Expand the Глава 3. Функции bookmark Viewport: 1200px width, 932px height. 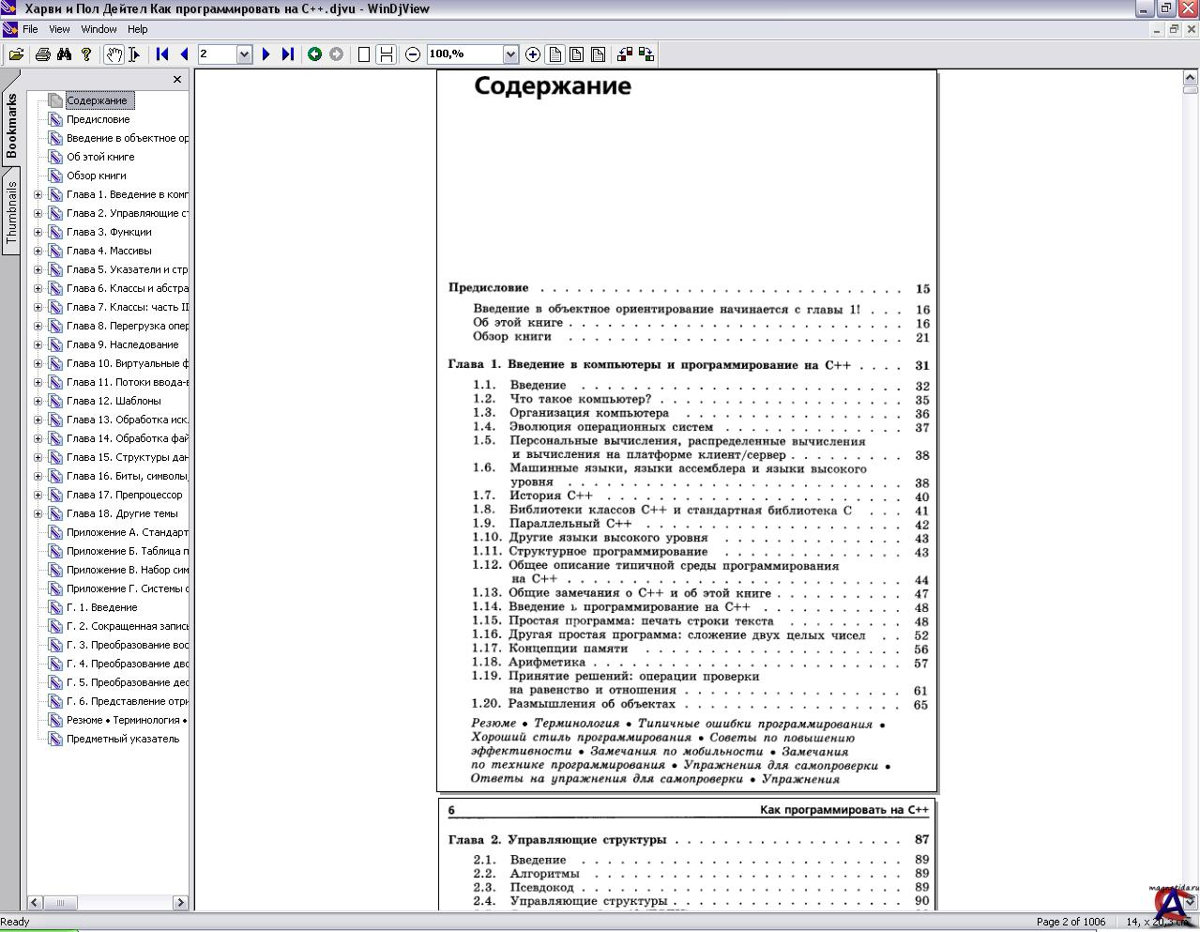coord(38,232)
